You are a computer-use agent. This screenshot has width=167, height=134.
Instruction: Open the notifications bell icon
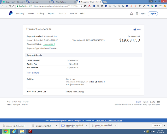132,14
